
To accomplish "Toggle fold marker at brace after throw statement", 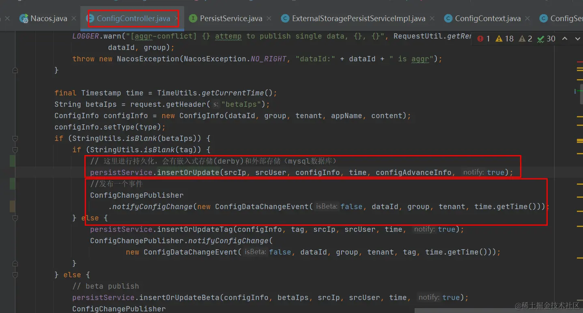I will pyautogui.click(x=15, y=70).
